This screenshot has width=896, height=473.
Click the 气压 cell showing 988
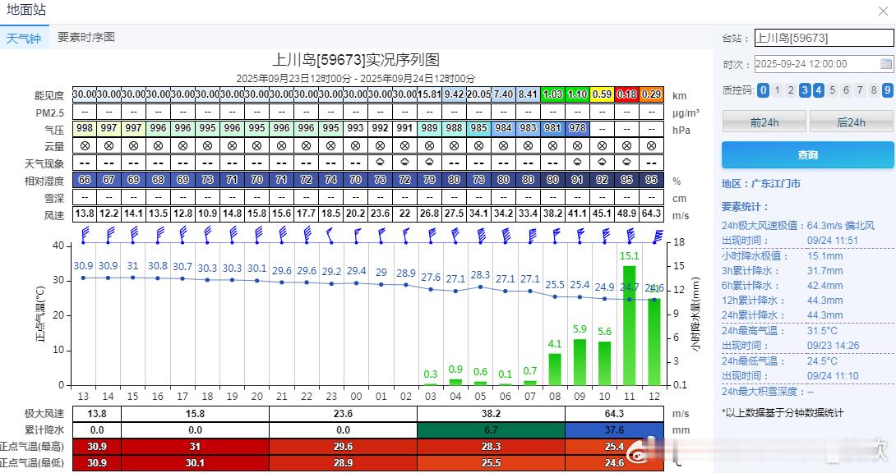pyautogui.click(x=454, y=128)
